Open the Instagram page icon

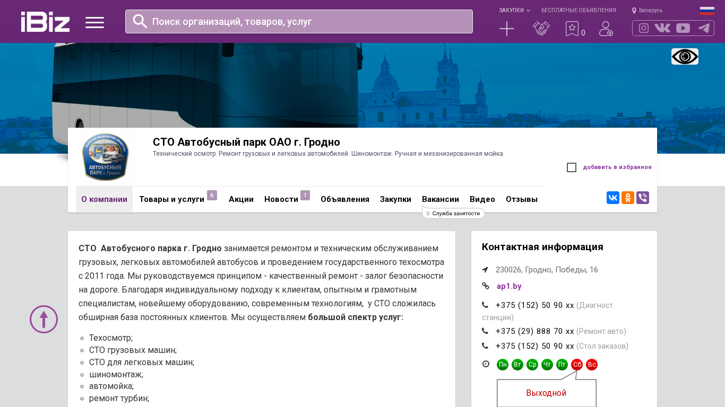click(x=644, y=28)
